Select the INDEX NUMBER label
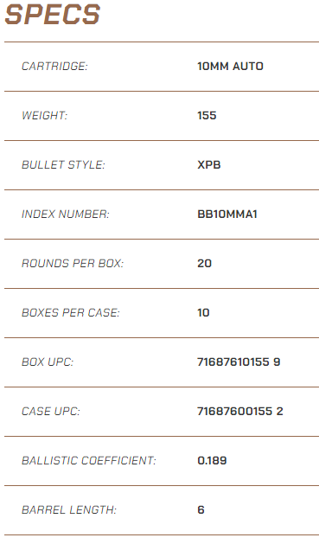319x544 pixels. pos(65,214)
